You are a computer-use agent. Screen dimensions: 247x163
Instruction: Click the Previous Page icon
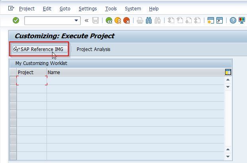(x=180, y=20)
